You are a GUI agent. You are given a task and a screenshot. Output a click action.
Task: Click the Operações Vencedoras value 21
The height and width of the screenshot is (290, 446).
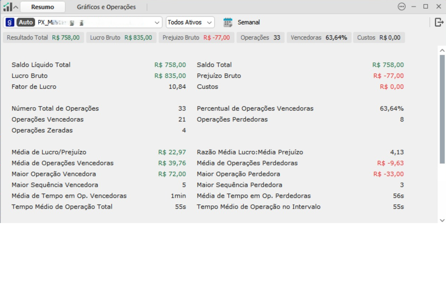182,119
